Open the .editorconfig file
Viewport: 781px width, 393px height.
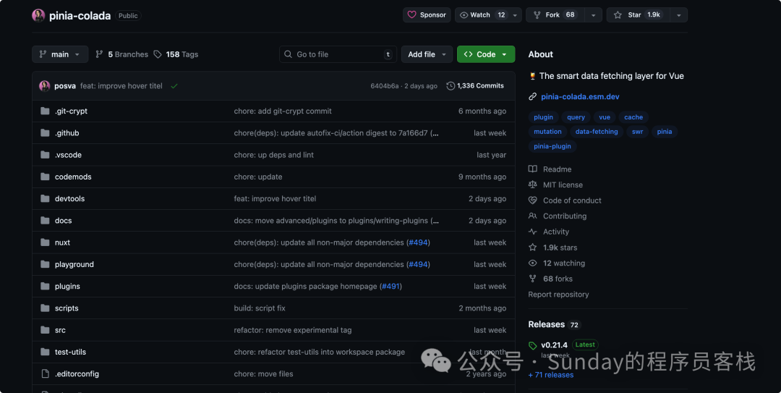click(x=77, y=375)
